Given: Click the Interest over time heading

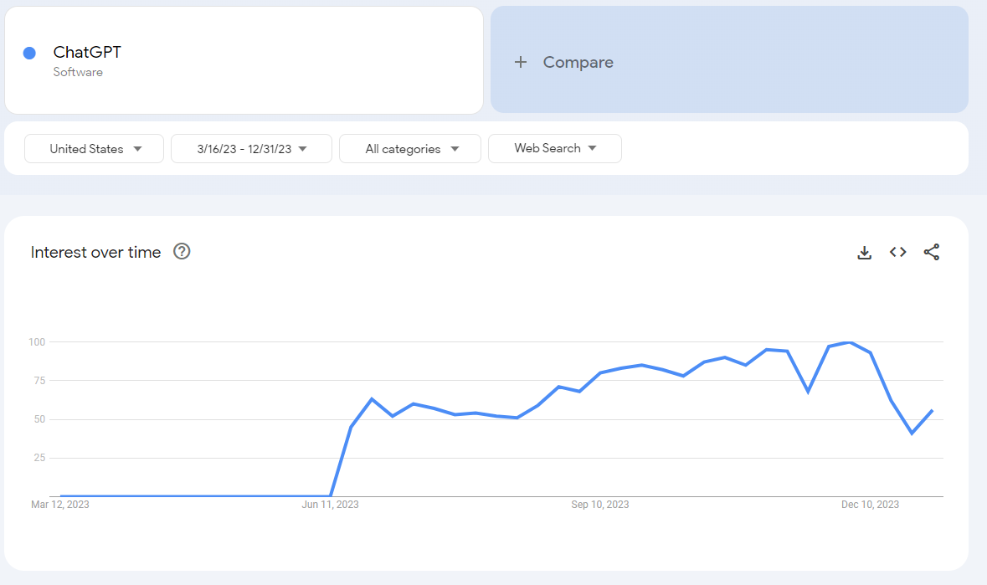Looking at the screenshot, I should [95, 252].
